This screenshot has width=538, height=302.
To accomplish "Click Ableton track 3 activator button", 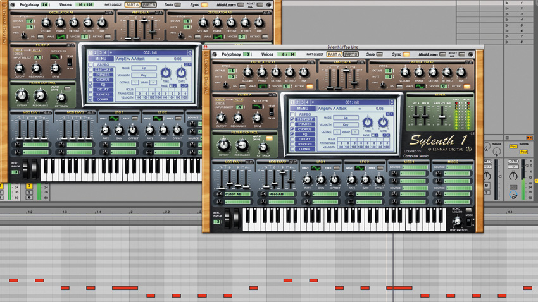I will (29, 186).
